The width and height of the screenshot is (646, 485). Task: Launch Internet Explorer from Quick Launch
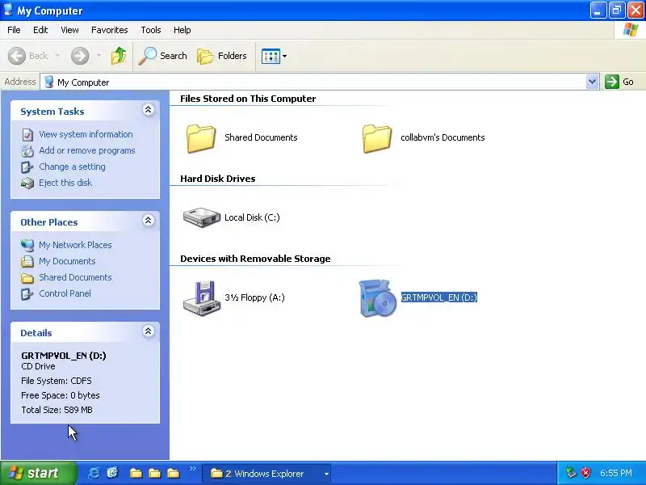[94, 473]
